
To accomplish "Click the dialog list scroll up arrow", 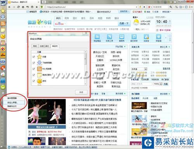I will [85, 52].
